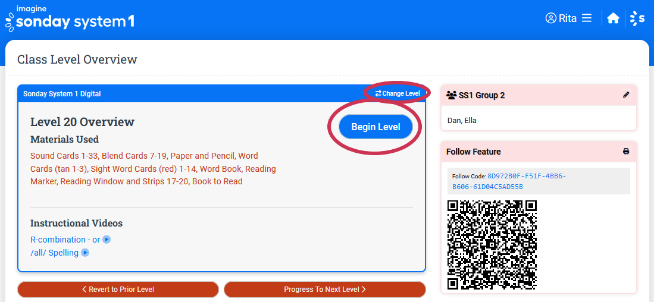Revert to Prior Level
This screenshot has height=302, width=654.
click(x=118, y=289)
